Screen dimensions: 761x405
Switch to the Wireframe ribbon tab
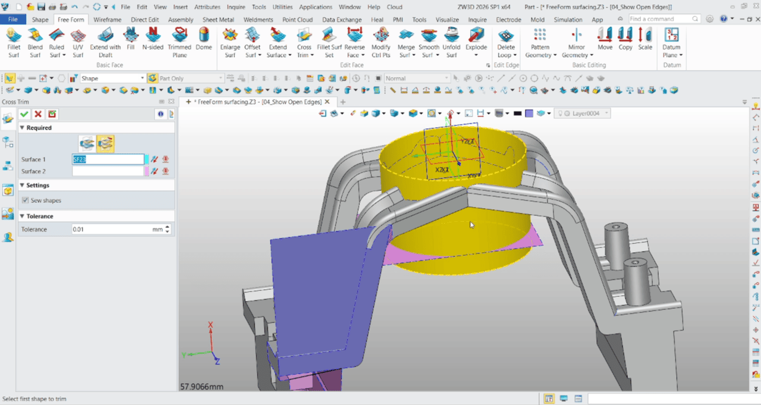click(108, 20)
